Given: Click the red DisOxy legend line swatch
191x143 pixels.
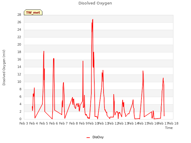Looking at the screenshot, I should (88, 138).
